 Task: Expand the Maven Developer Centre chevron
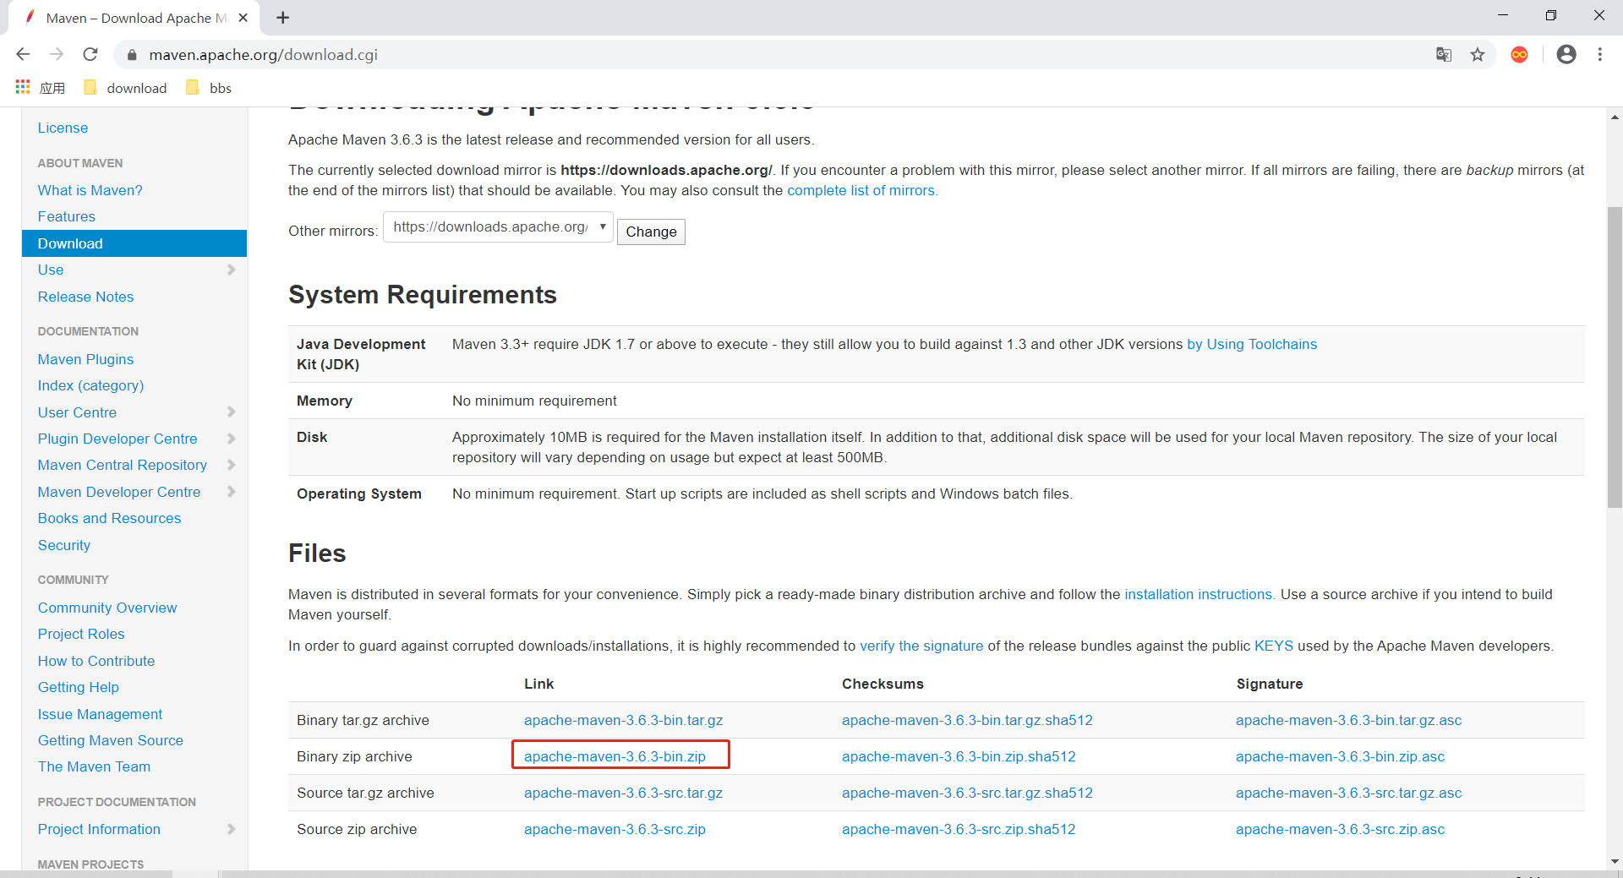point(231,492)
